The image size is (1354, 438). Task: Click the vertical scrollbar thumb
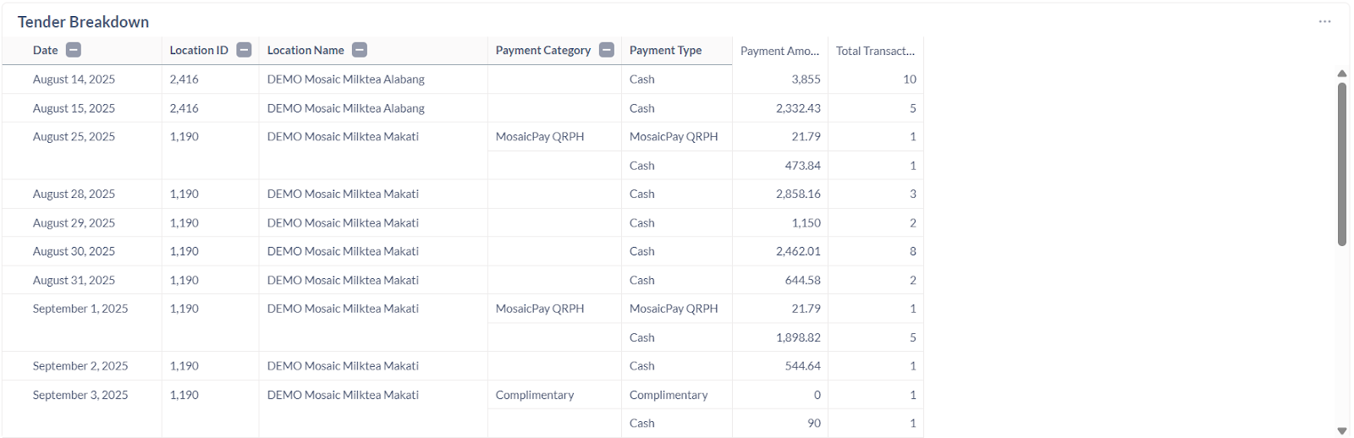pos(1341,161)
